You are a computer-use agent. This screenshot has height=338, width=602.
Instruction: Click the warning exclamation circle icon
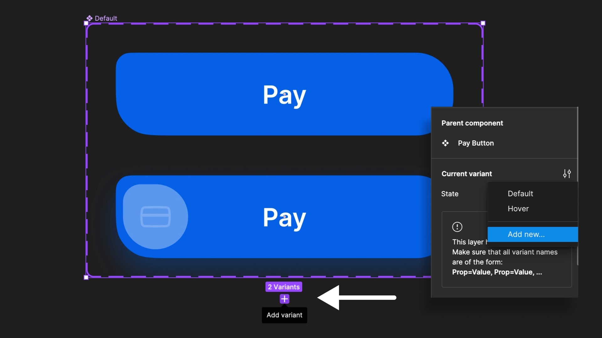pyautogui.click(x=457, y=227)
